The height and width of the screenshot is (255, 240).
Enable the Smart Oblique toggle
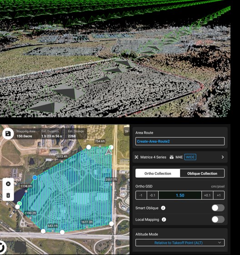218,208
